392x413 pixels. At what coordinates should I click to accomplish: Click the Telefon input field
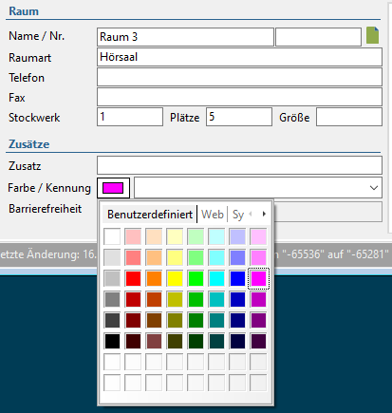click(239, 77)
